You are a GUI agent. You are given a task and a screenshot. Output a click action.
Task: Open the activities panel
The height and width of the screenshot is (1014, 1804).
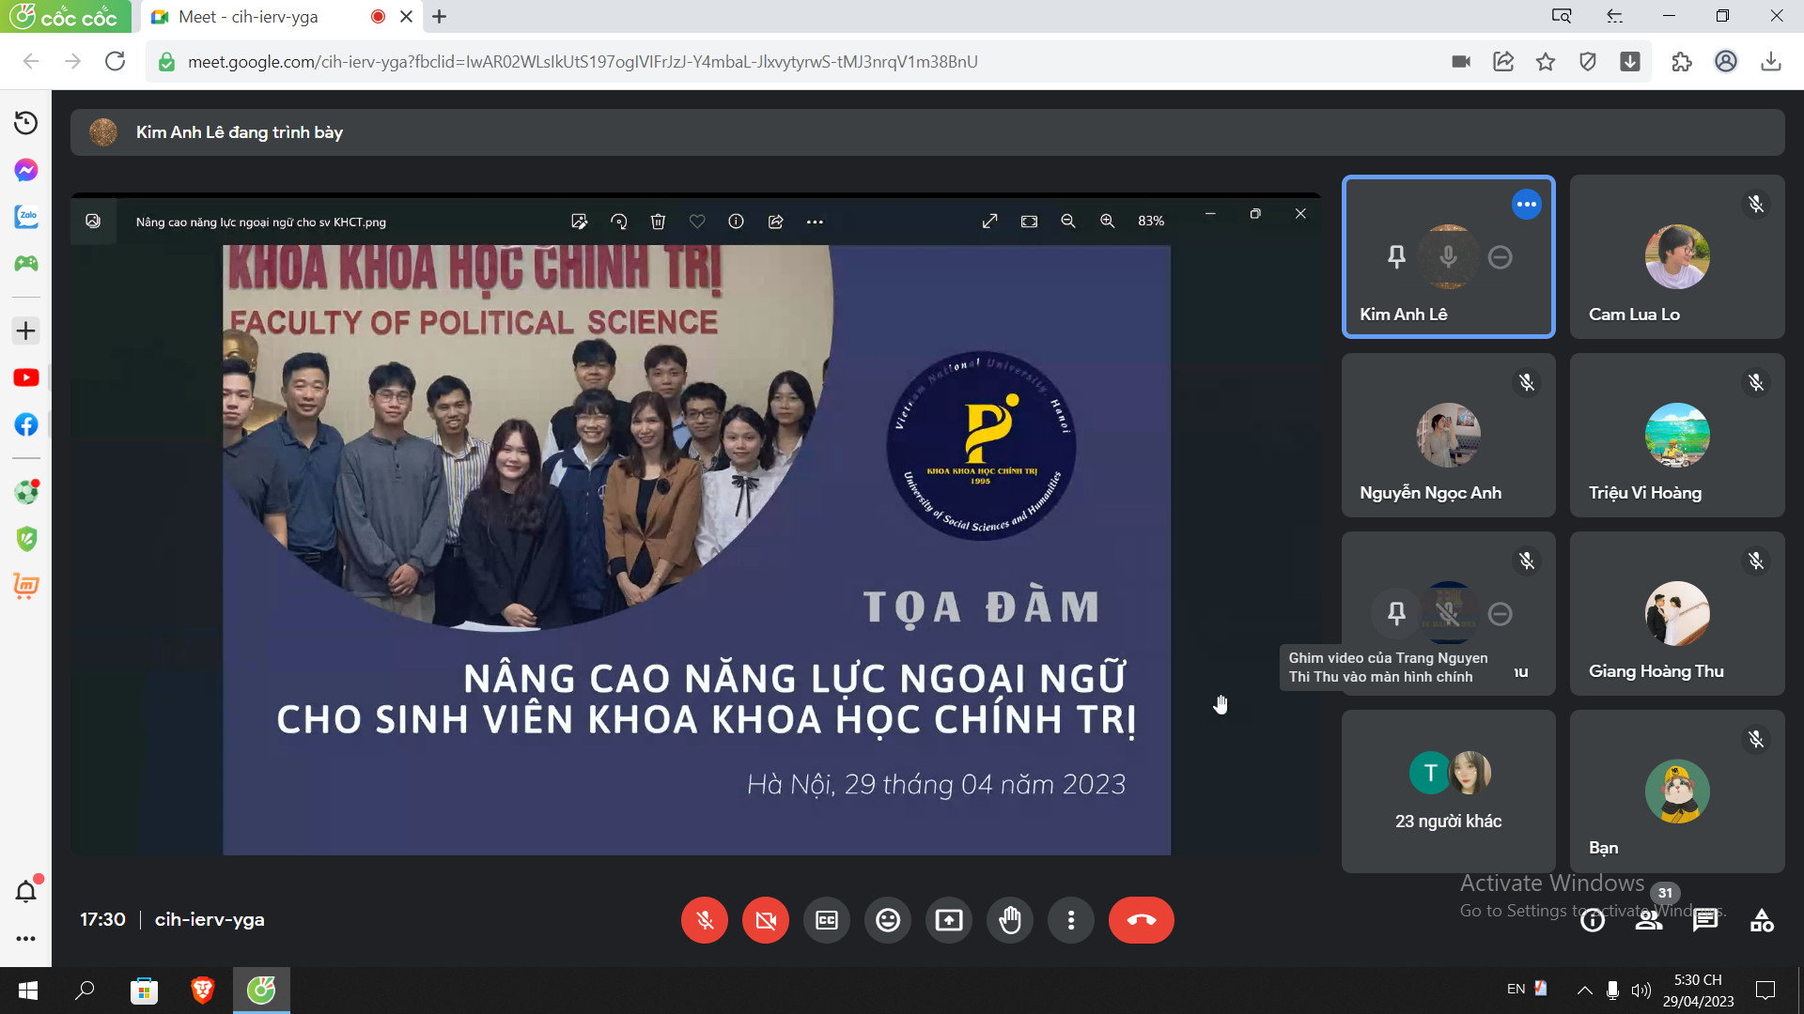click(x=1762, y=921)
